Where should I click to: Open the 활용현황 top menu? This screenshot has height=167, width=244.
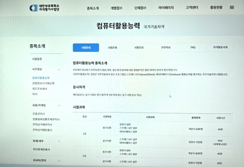click(216, 7)
